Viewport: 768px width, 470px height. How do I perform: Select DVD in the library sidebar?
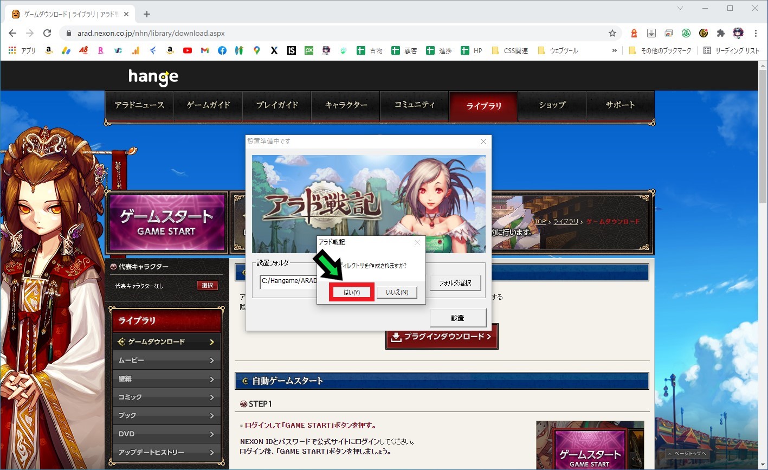pyautogui.click(x=166, y=434)
